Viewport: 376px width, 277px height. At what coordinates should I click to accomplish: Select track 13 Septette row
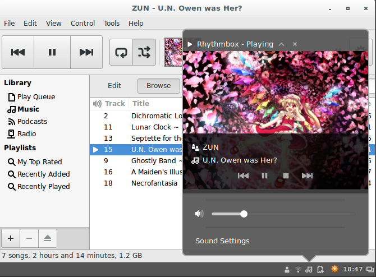click(x=136, y=138)
